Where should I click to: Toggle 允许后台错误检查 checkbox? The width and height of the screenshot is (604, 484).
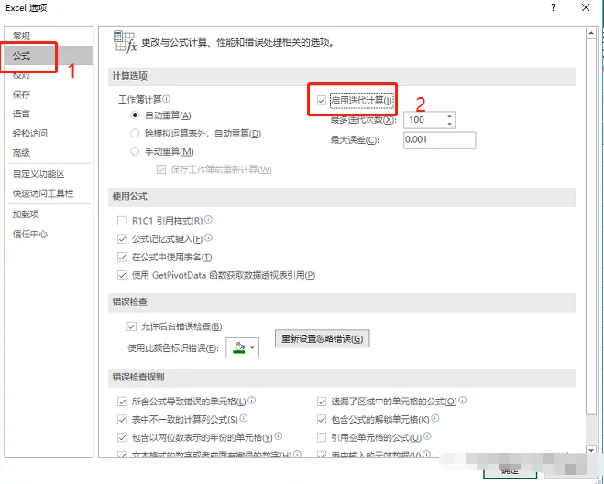[131, 326]
